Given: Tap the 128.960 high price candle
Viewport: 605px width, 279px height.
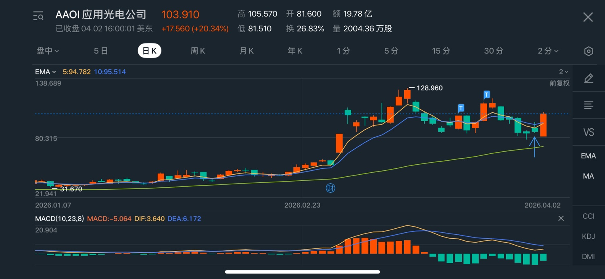Looking at the screenshot, I should (x=407, y=94).
